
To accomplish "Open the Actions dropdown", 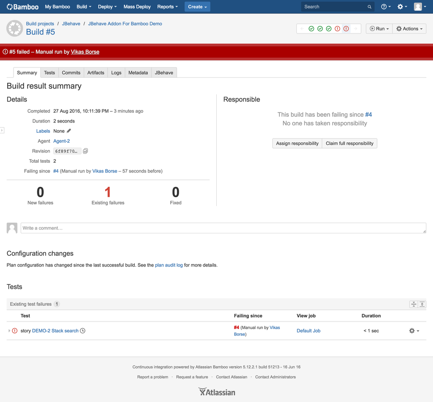I will click(x=409, y=29).
